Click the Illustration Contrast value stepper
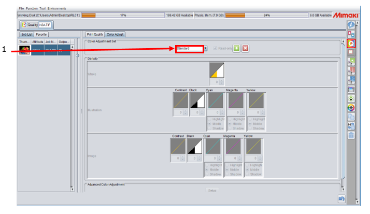Screen dimensions: 370x214 [185, 112]
